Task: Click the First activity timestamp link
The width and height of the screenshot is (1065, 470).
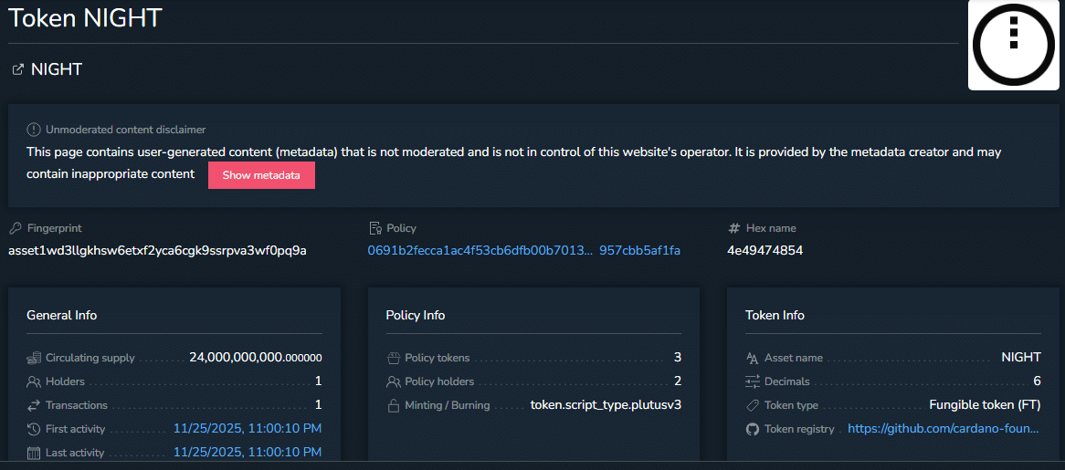Action: click(x=247, y=429)
